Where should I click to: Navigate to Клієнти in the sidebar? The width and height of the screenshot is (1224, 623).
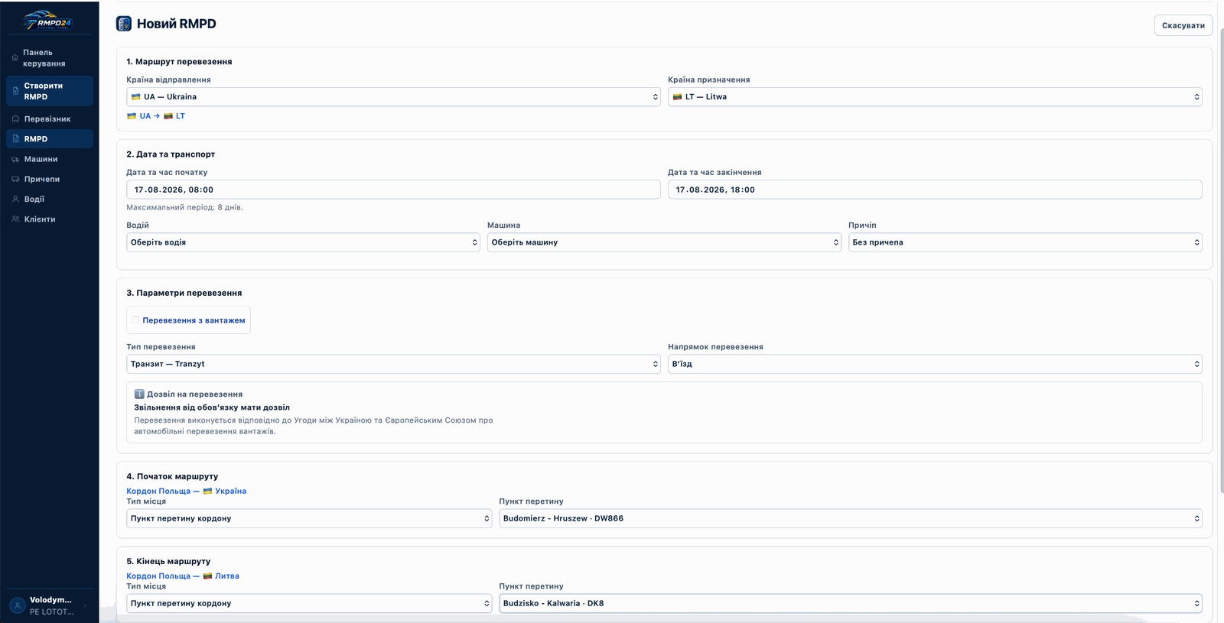coord(50,219)
